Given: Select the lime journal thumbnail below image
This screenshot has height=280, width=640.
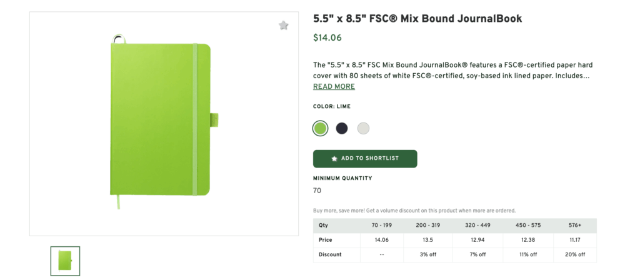Looking at the screenshot, I should point(65,261).
